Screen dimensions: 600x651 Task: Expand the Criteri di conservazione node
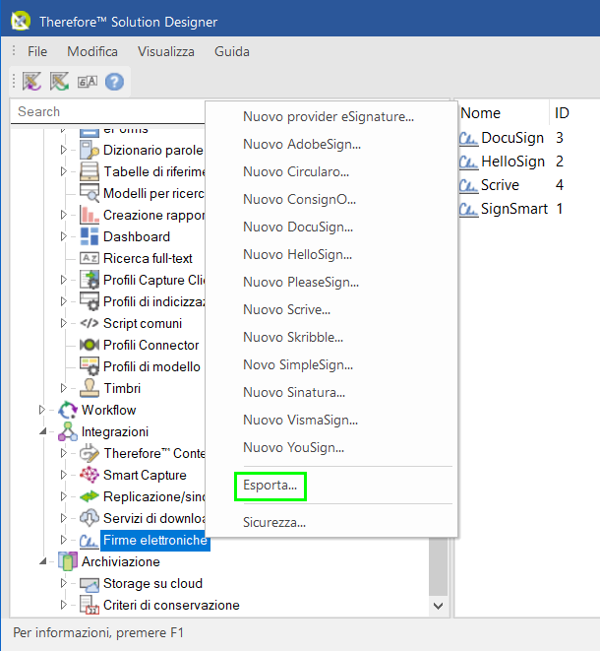(63, 605)
